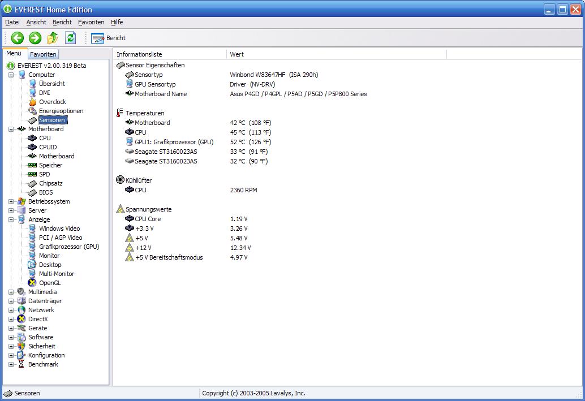
Task: Select the DMI icon under Computer
Action: 32,93
